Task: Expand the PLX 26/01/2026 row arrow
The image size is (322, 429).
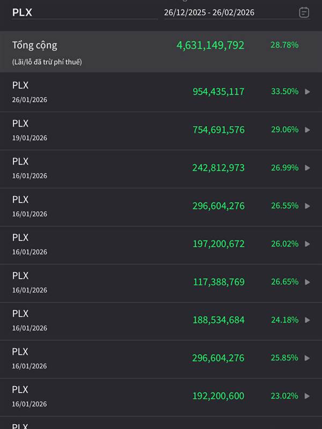Action: click(x=308, y=92)
